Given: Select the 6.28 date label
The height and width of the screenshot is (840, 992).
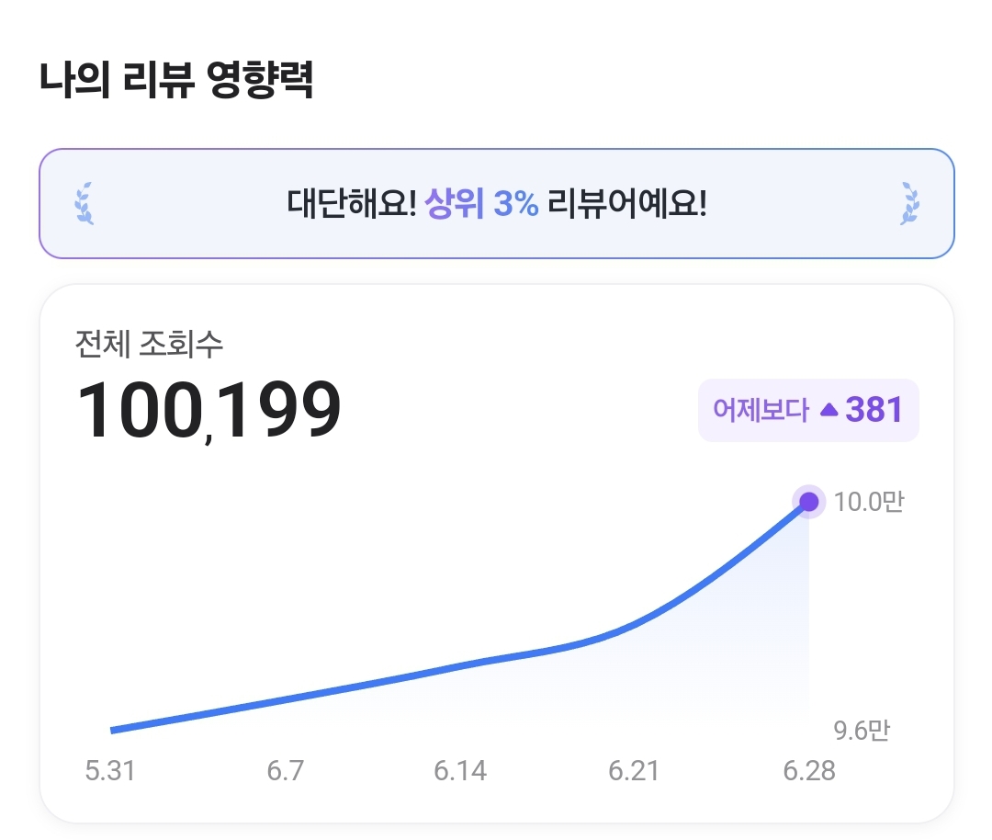Looking at the screenshot, I should [809, 771].
